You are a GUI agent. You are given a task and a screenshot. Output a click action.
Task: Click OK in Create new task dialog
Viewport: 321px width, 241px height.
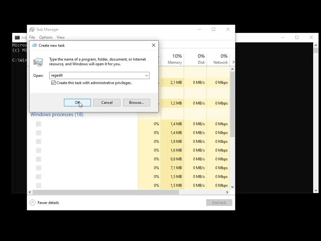[77, 103]
